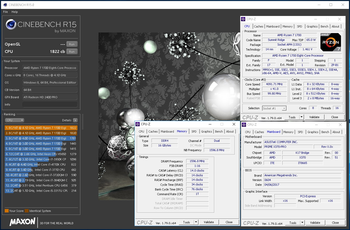Click the MAXON logo at bottom left
This screenshot has height=230, width=350.
point(23,222)
